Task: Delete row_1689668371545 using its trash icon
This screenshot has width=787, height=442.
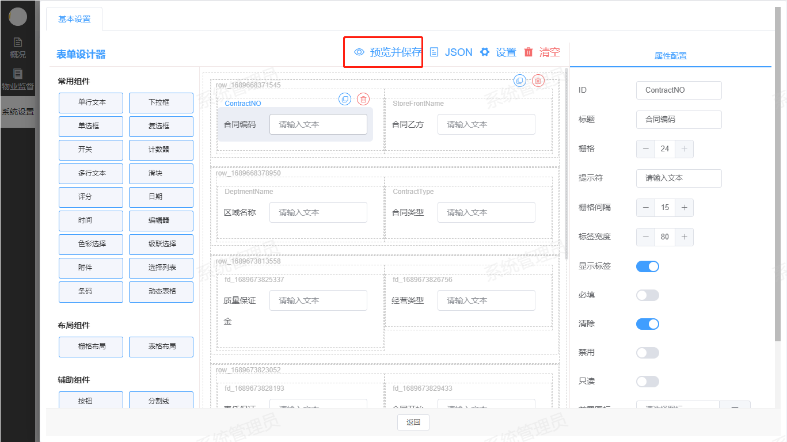Action: (538, 81)
